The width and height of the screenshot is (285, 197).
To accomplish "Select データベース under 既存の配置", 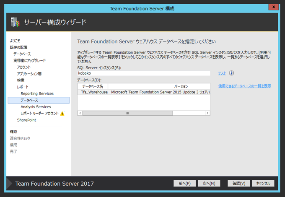I will pyautogui.click(x=22, y=54).
